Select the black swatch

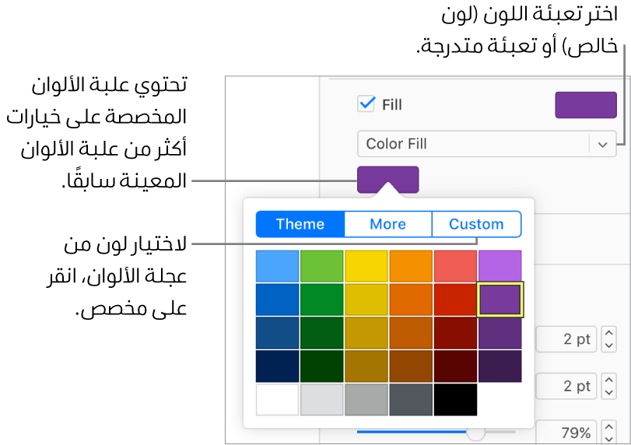455,400
